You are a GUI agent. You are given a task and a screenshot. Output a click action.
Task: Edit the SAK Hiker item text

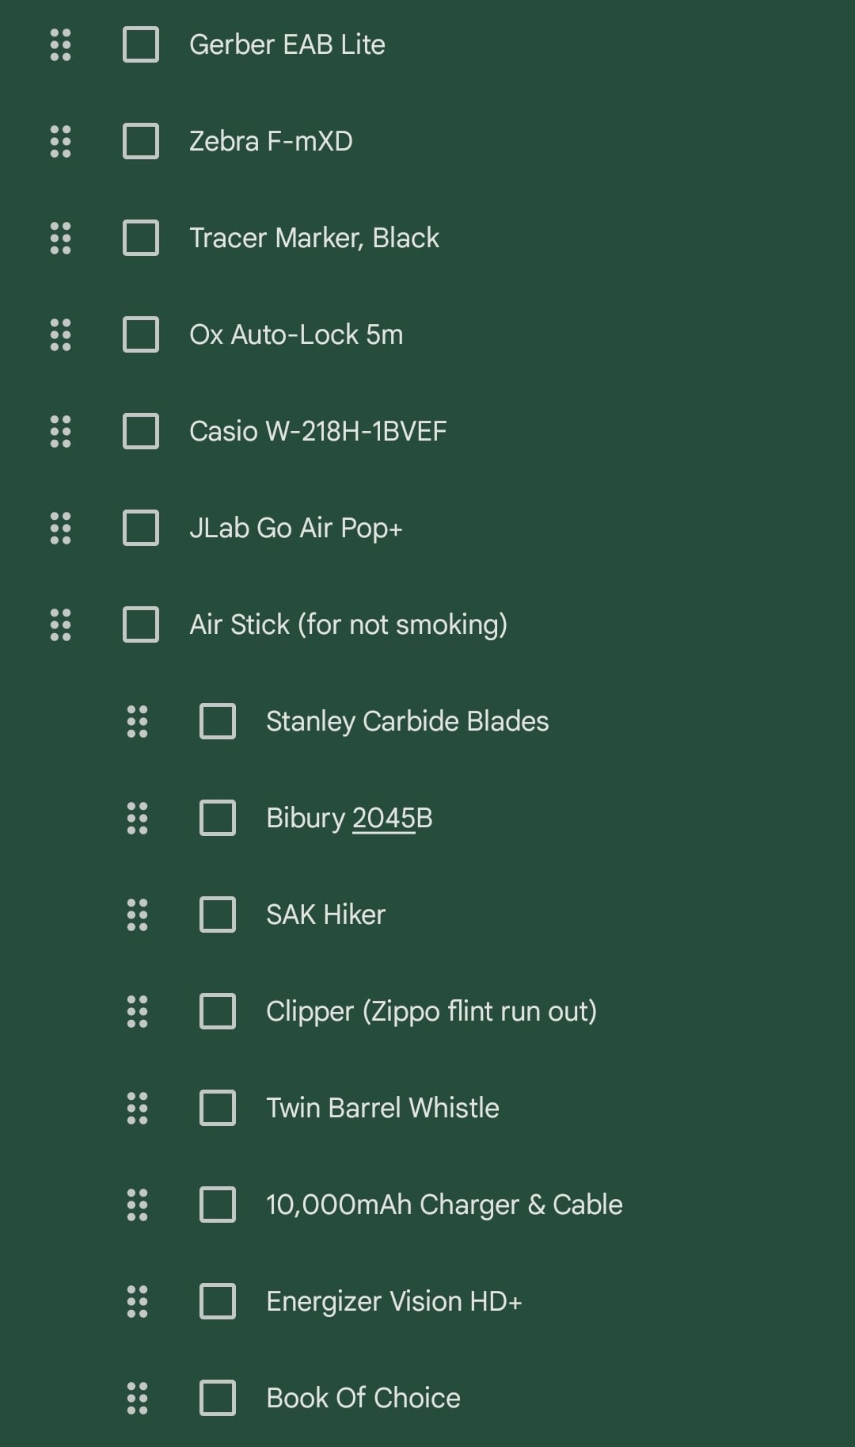pos(325,915)
